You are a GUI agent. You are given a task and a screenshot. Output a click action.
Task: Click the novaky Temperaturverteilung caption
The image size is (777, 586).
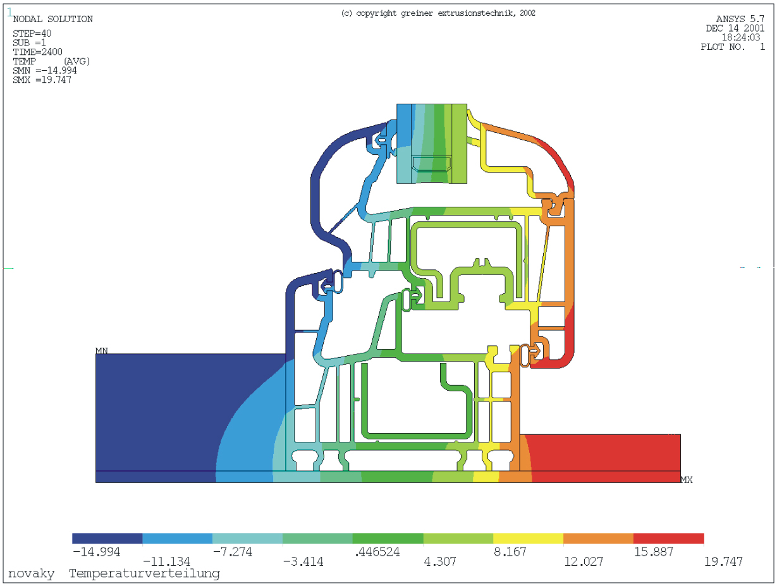pos(114,573)
